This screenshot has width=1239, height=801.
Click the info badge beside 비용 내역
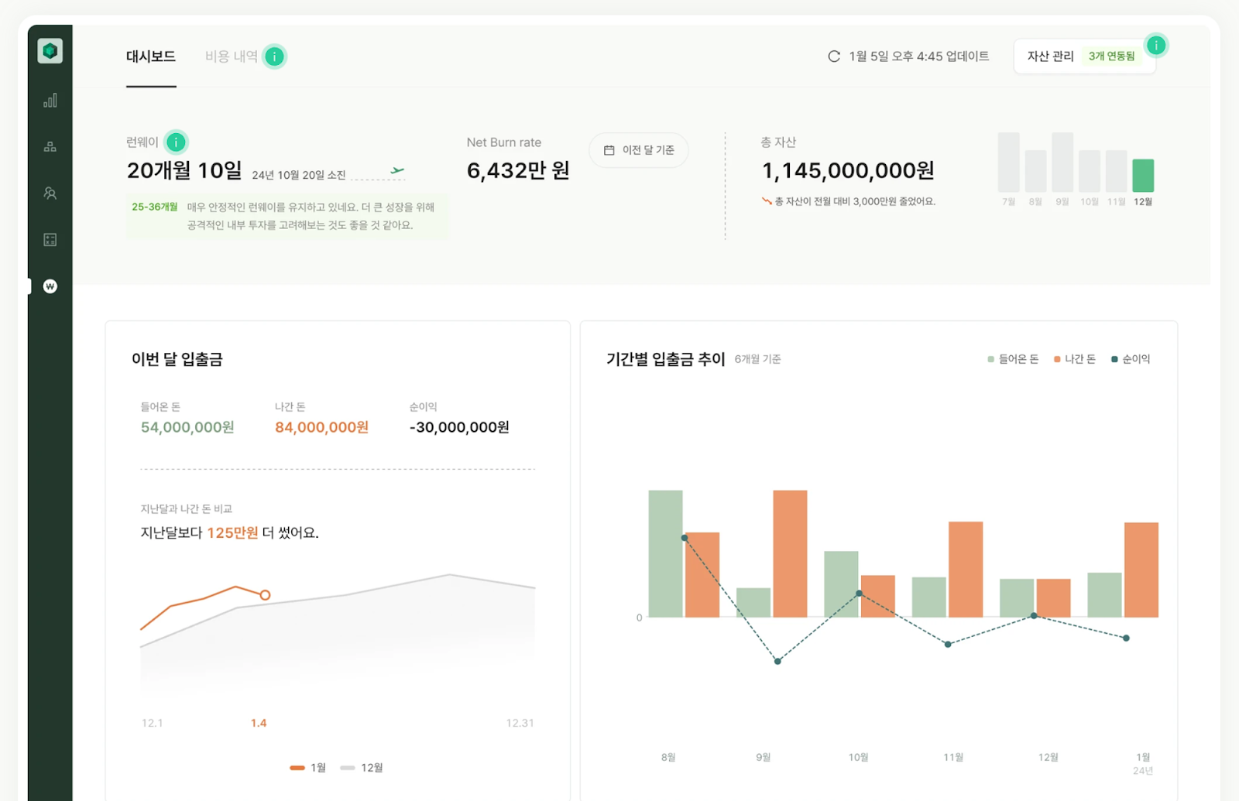(274, 56)
